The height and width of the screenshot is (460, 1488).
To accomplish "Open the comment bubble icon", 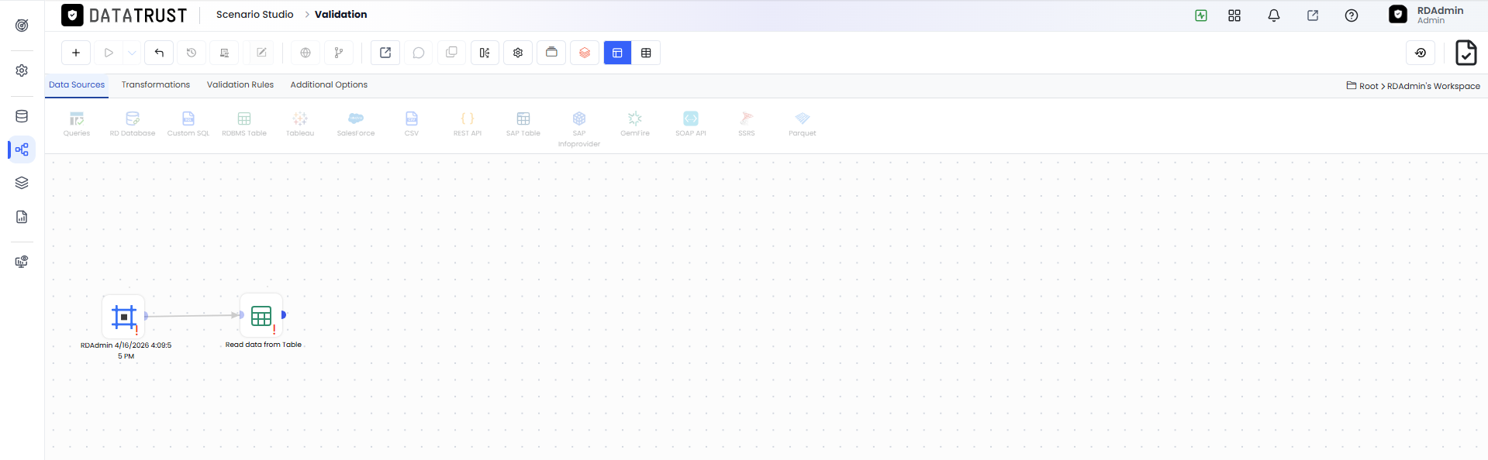I will (x=419, y=53).
